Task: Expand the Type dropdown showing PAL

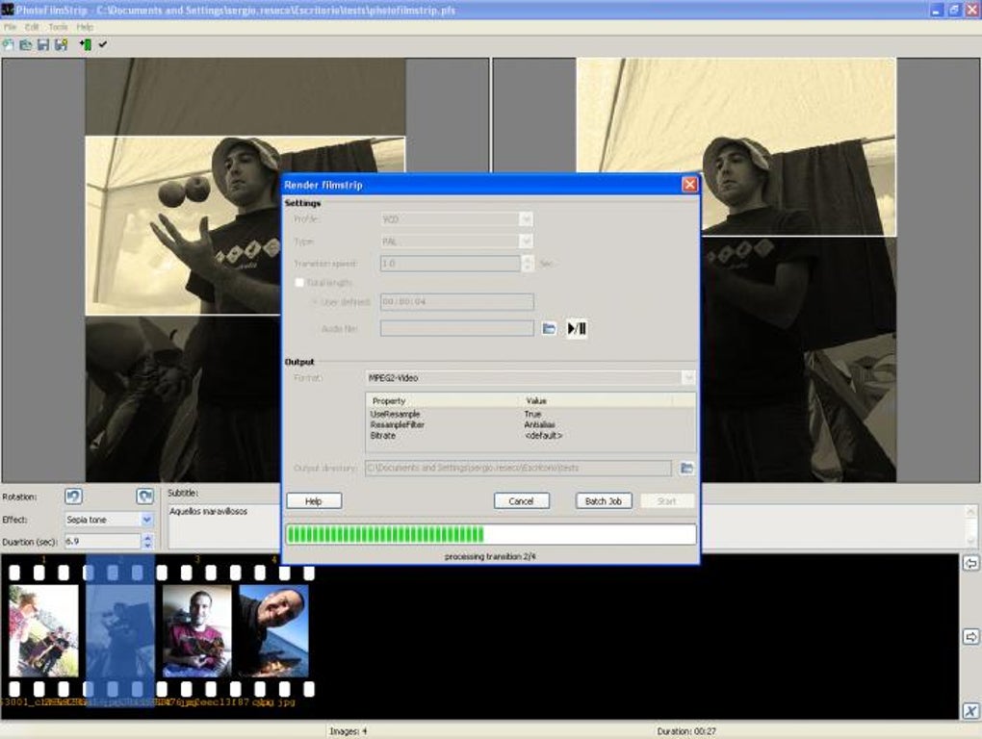Action: point(526,241)
